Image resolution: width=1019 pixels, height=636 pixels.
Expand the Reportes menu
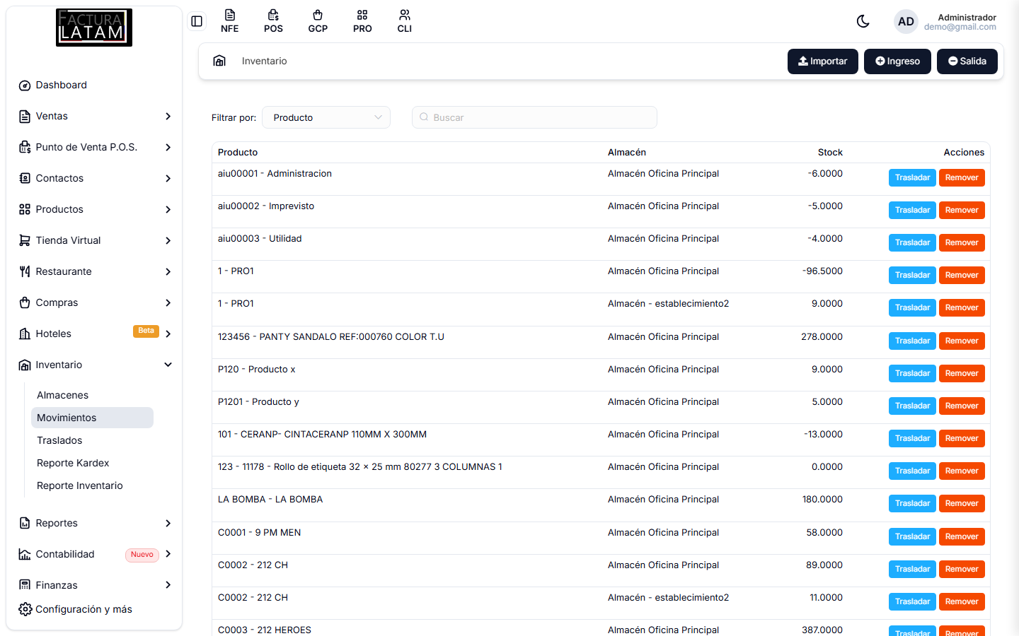click(x=95, y=523)
